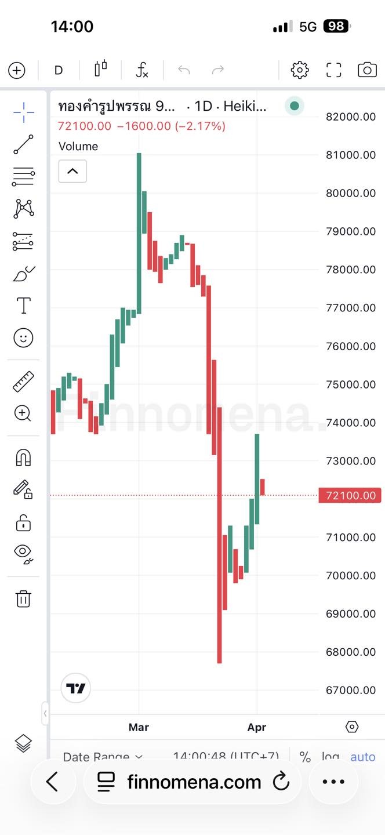Open the candlestick chart type menu
The width and height of the screenshot is (385, 835).
pos(100,69)
